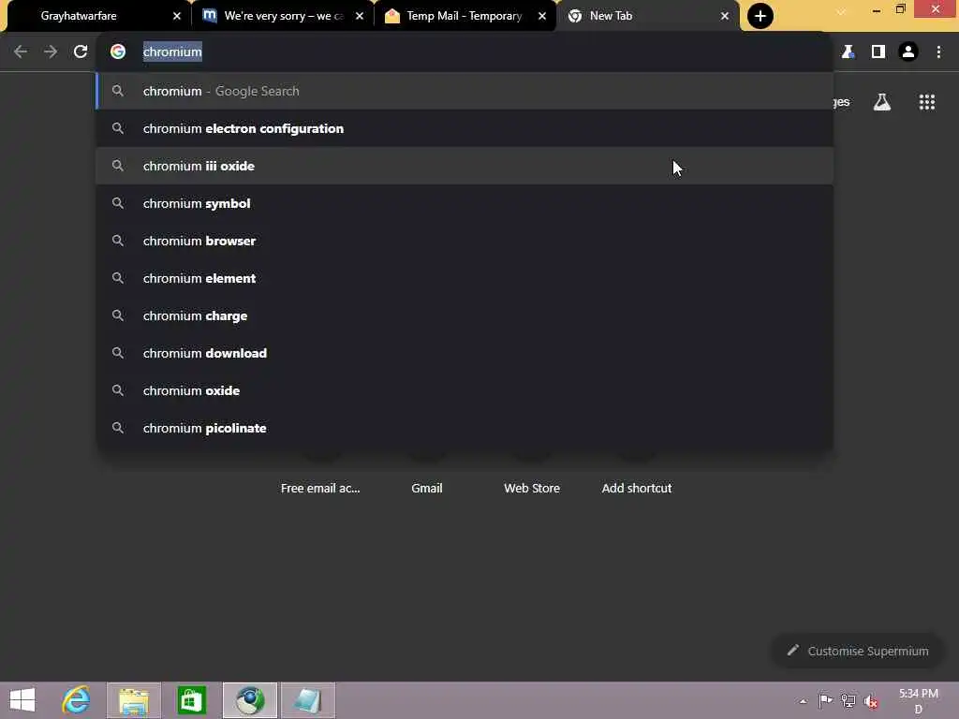Image resolution: width=959 pixels, height=719 pixels.
Task: Select chromium electron configuration suggestion
Action: pos(465,128)
